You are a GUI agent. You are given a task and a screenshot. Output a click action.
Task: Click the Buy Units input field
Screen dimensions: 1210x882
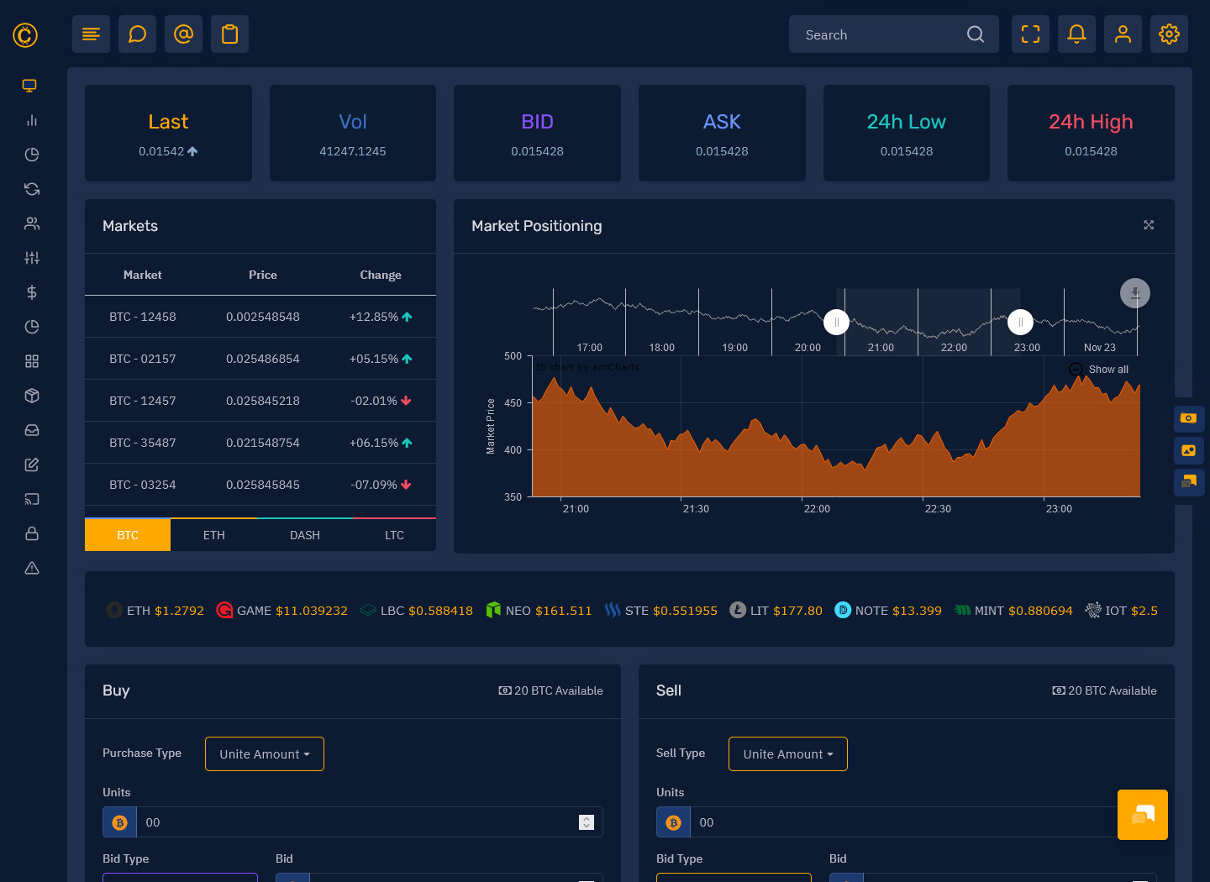tap(370, 822)
